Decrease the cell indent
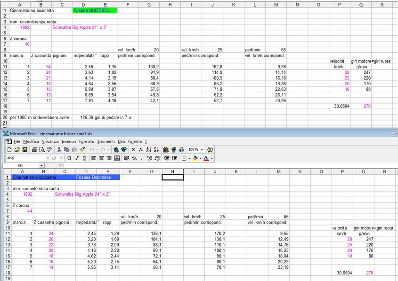The width and height of the screenshot is (398, 281). point(167,158)
